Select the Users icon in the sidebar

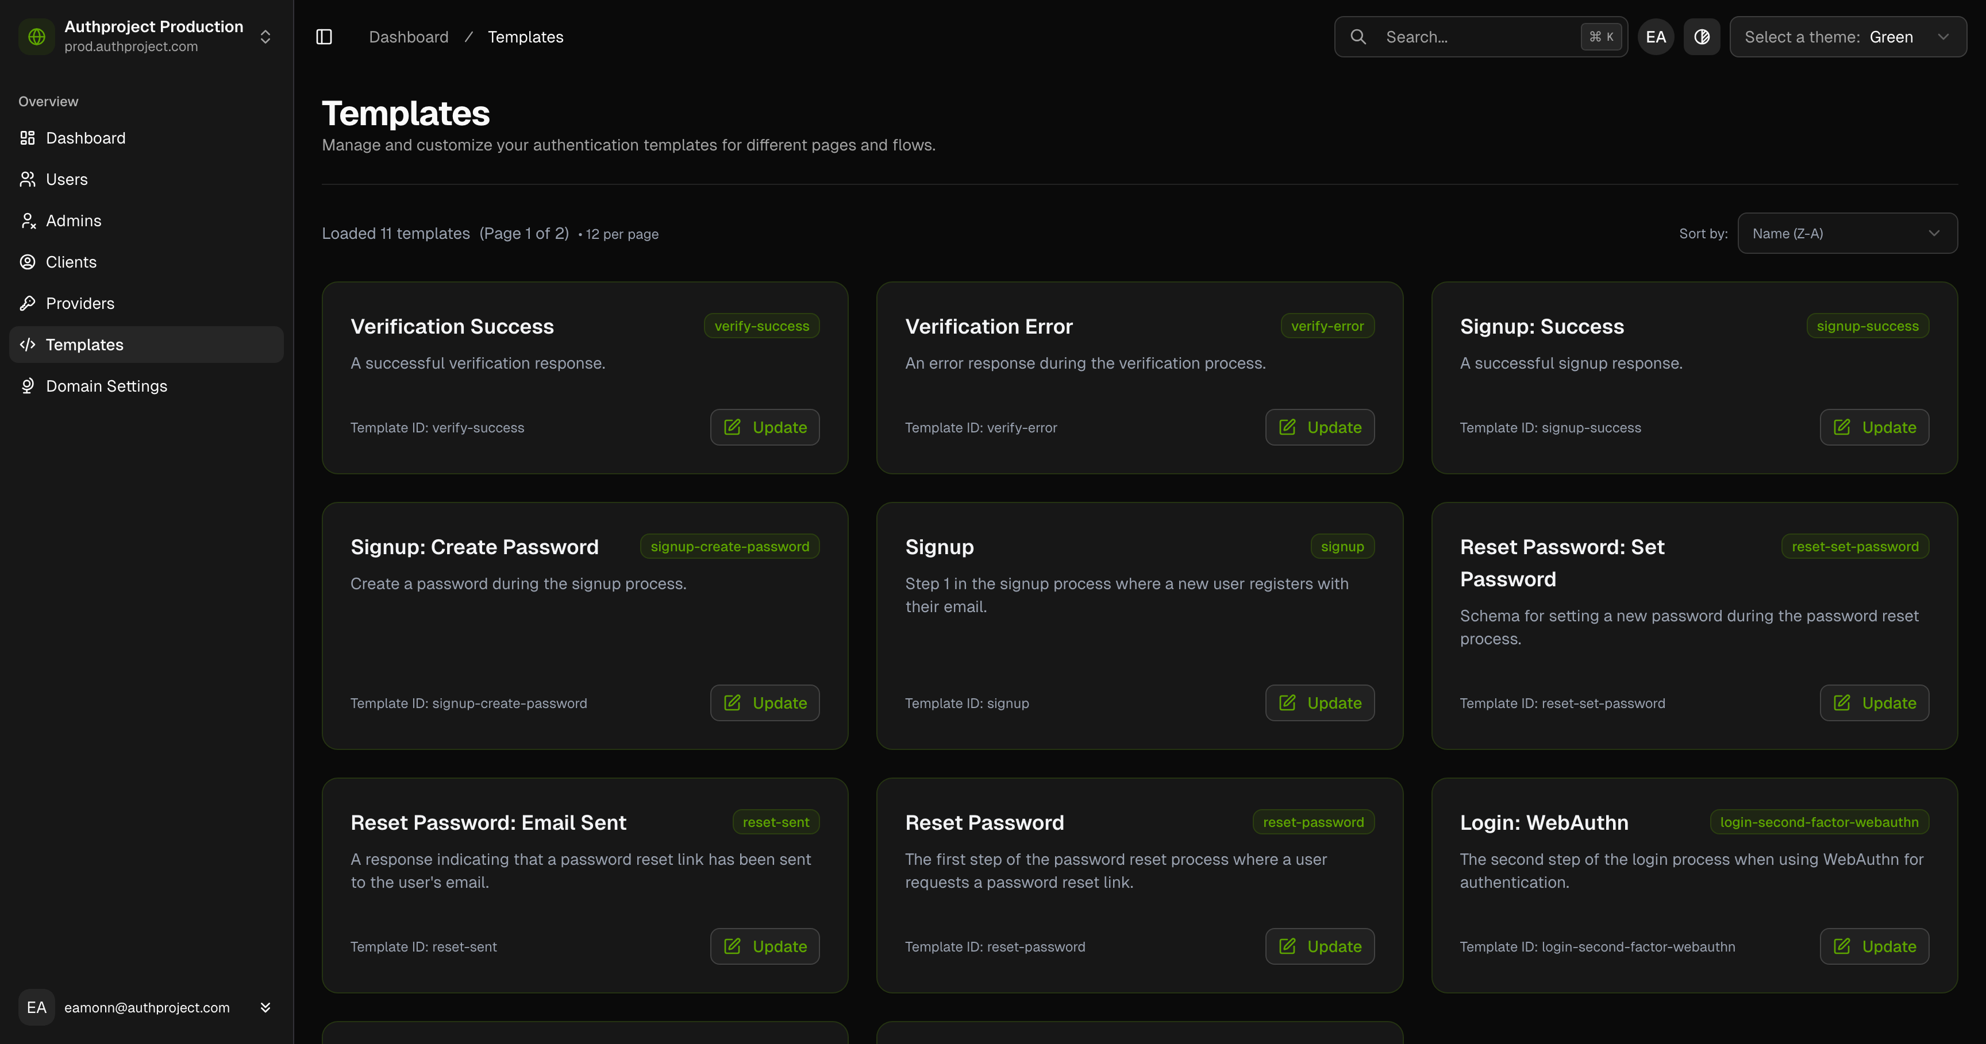[x=28, y=179]
